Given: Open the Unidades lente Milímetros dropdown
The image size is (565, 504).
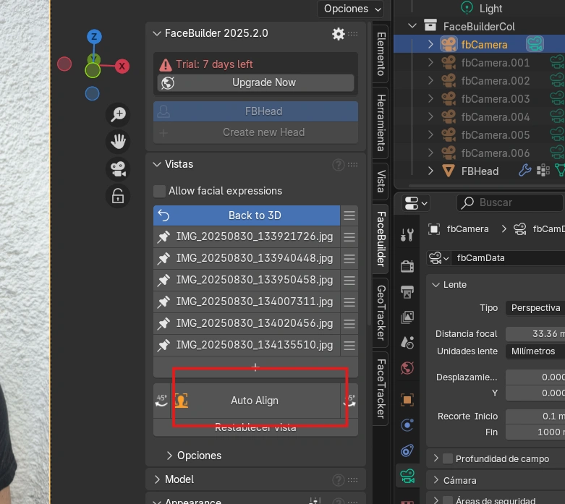Looking at the screenshot, I should [535, 351].
